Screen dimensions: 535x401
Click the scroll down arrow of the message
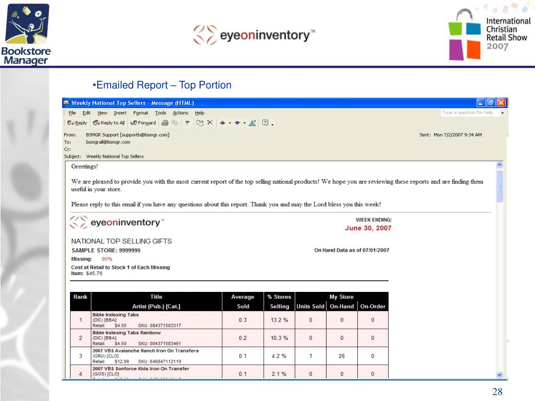pyautogui.click(x=499, y=375)
